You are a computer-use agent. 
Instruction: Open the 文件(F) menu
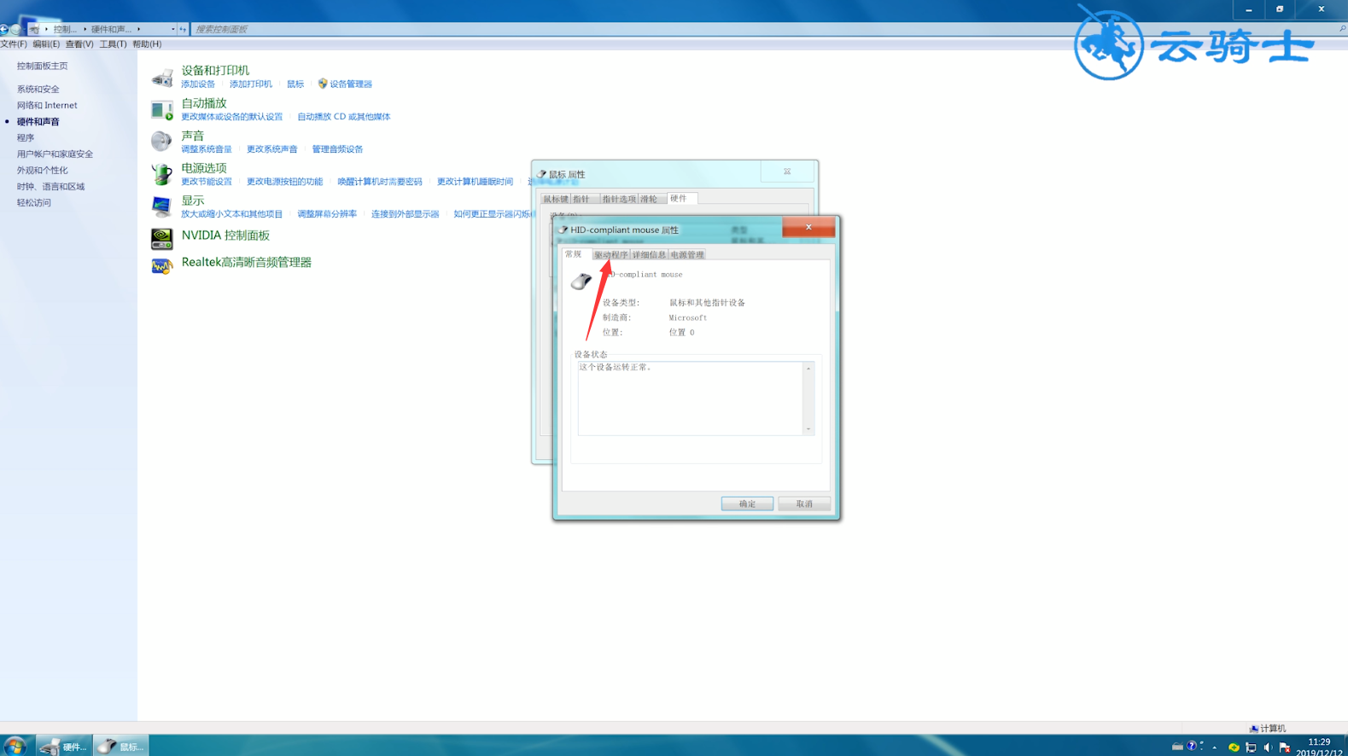point(14,44)
